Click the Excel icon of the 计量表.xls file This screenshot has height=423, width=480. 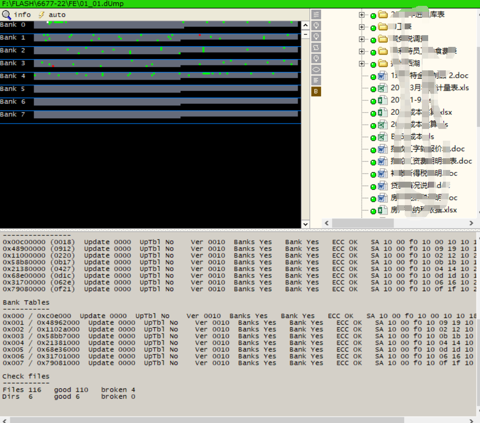point(382,88)
